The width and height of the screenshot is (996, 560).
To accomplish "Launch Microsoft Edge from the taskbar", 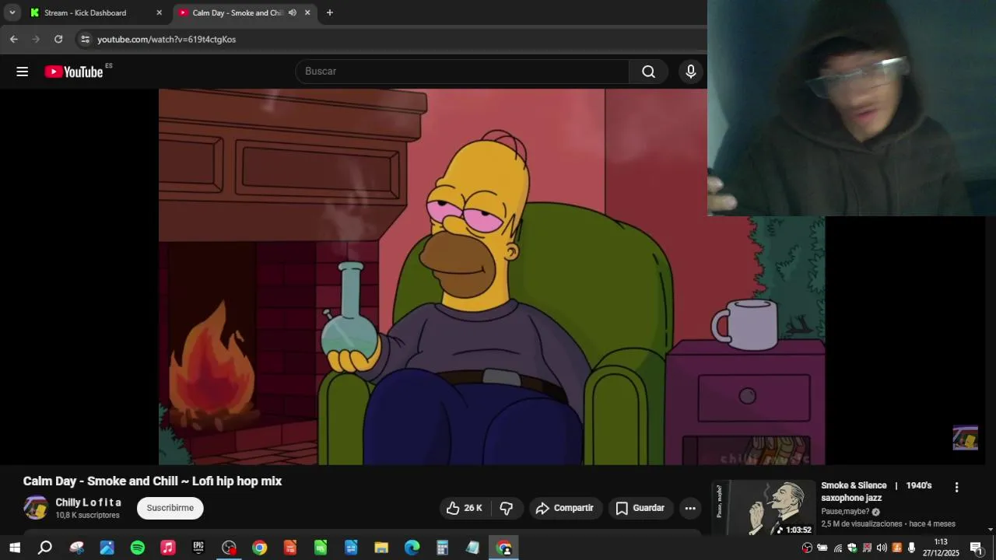I will [412, 548].
